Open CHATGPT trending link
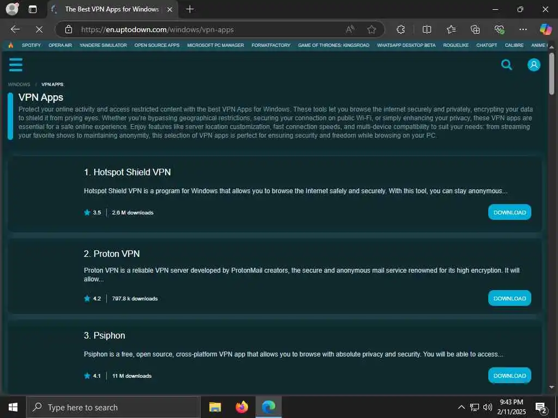The height and width of the screenshot is (418, 558). coord(487,45)
